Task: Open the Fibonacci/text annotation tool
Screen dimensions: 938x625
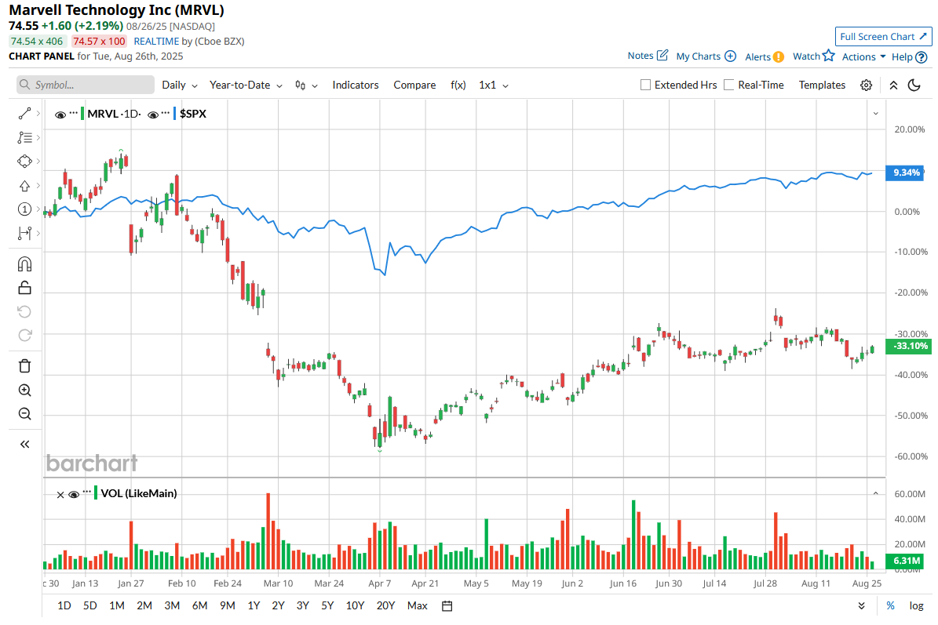Action: pos(24,137)
